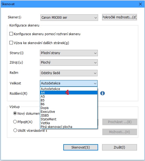
Task: Open the Skener Canon MX300 dropdown
Action: click(x=69, y=18)
